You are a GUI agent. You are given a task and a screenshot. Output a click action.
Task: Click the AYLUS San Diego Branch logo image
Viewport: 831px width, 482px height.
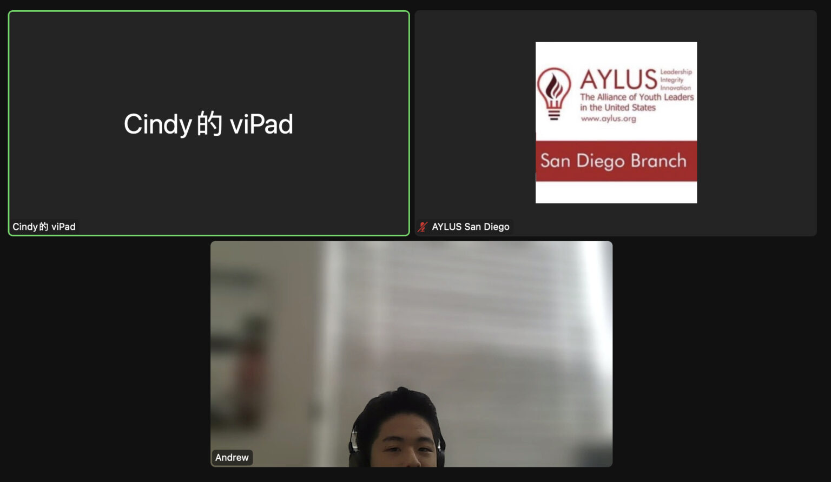point(616,123)
